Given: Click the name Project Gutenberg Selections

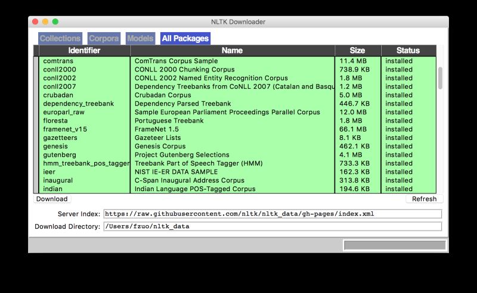Looking at the screenshot, I should (x=182, y=155).
